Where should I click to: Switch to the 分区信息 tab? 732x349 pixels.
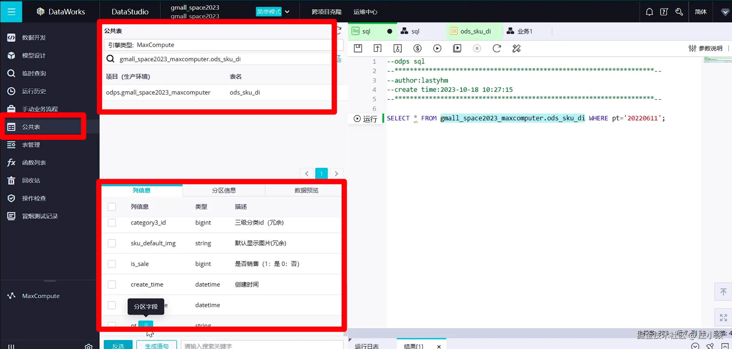click(x=224, y=190)
